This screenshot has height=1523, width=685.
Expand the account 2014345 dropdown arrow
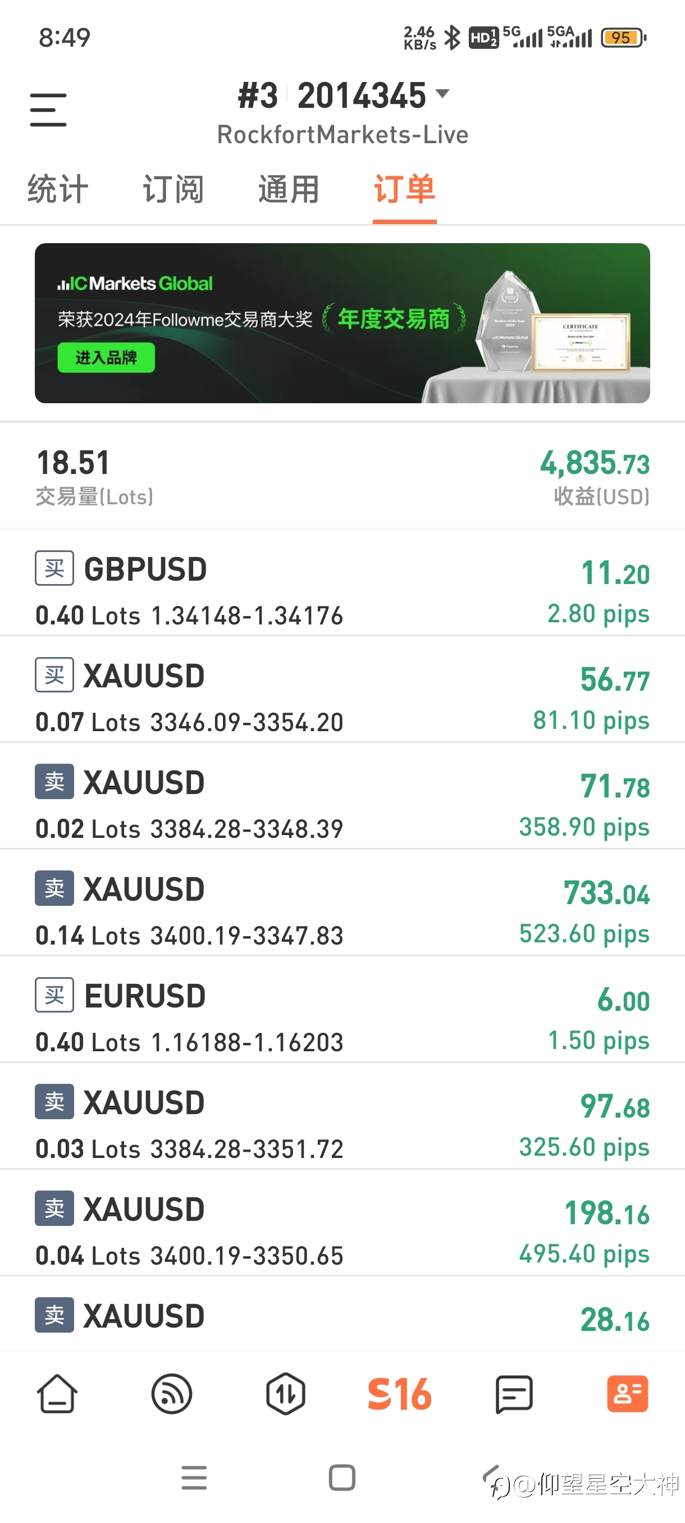[x=442, y=93]
